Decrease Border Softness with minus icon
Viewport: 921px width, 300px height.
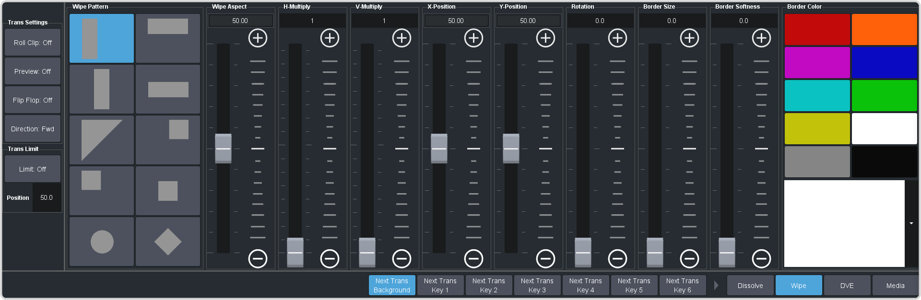tap(761, 259)
